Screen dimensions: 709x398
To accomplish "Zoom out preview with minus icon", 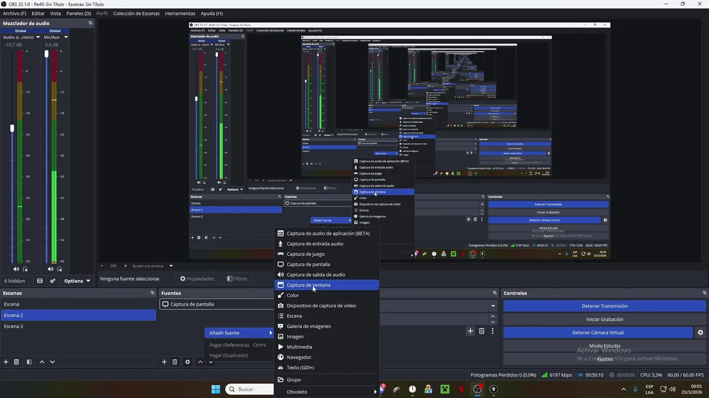I will [102, 266].
